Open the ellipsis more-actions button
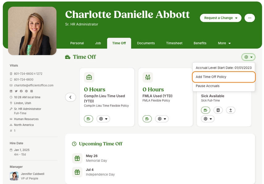Screen dimensions: 264x184 point(249,18)
